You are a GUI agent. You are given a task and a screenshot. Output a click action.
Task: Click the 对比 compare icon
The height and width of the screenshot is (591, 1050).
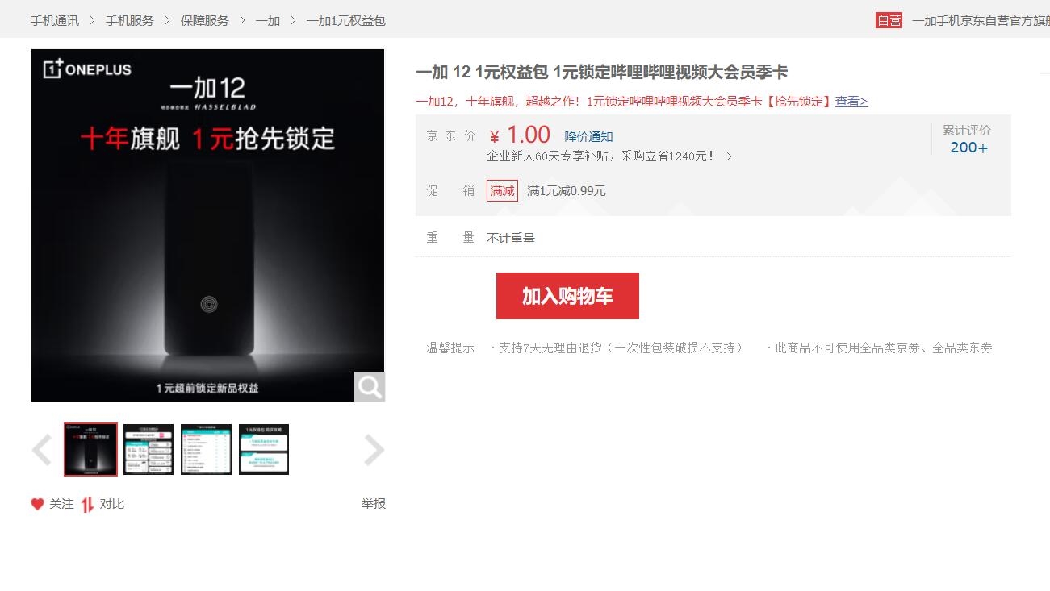click(88, 504)
